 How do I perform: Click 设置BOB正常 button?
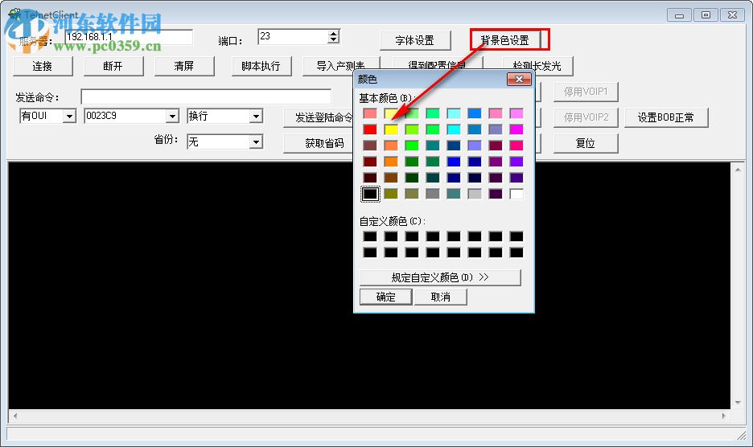(x=666, y=117)
